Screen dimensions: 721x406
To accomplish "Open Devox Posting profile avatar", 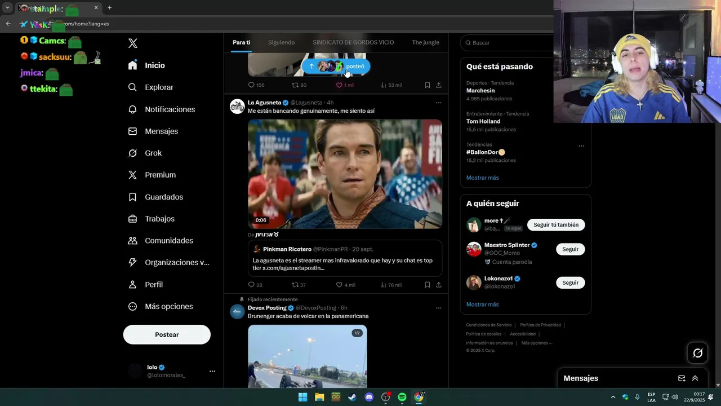I will click(x=237, y=311).
